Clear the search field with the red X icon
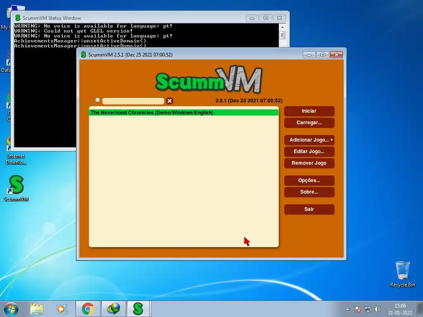Screen dimensions: 423x317 [169, 101]
